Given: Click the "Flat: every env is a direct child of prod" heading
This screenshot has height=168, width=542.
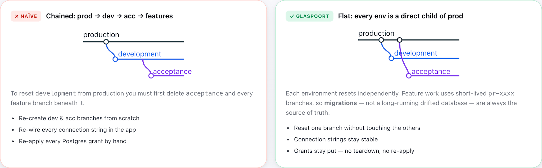Looking at the screenshot, I should pos(401,16).
